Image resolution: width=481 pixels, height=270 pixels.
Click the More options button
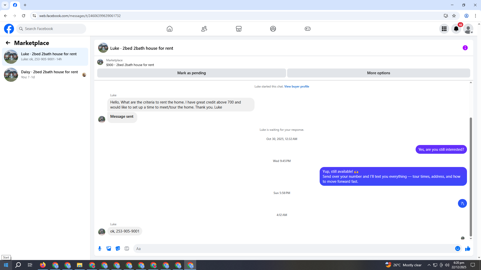[378, 73]
